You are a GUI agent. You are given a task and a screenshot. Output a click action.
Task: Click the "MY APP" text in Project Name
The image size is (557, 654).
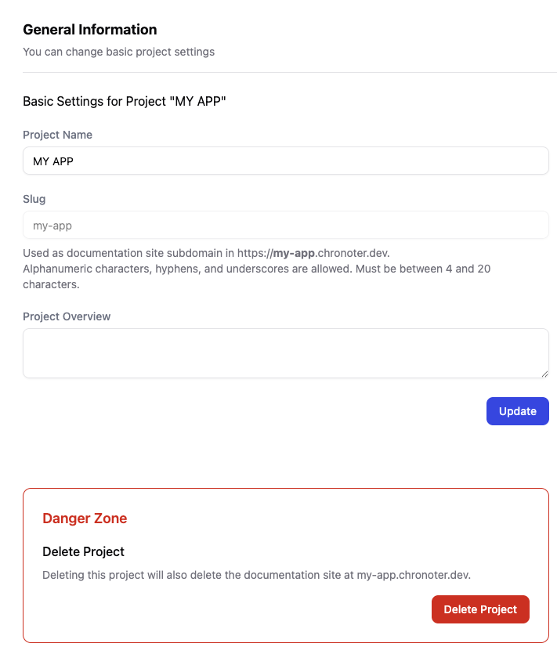point(53,161)
